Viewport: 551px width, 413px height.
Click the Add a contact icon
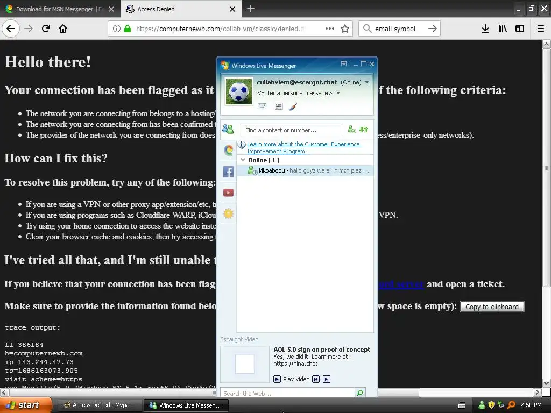point(351,130)
